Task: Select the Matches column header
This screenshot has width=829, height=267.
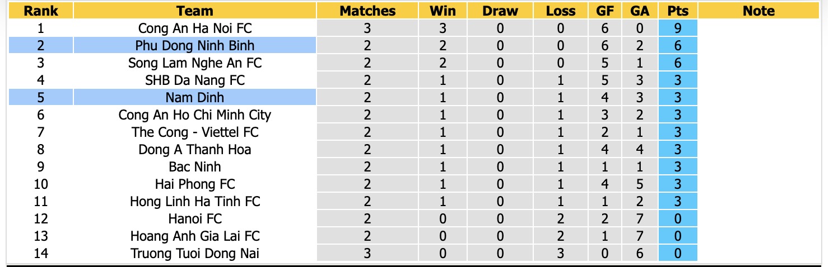Action: (367, 11)
